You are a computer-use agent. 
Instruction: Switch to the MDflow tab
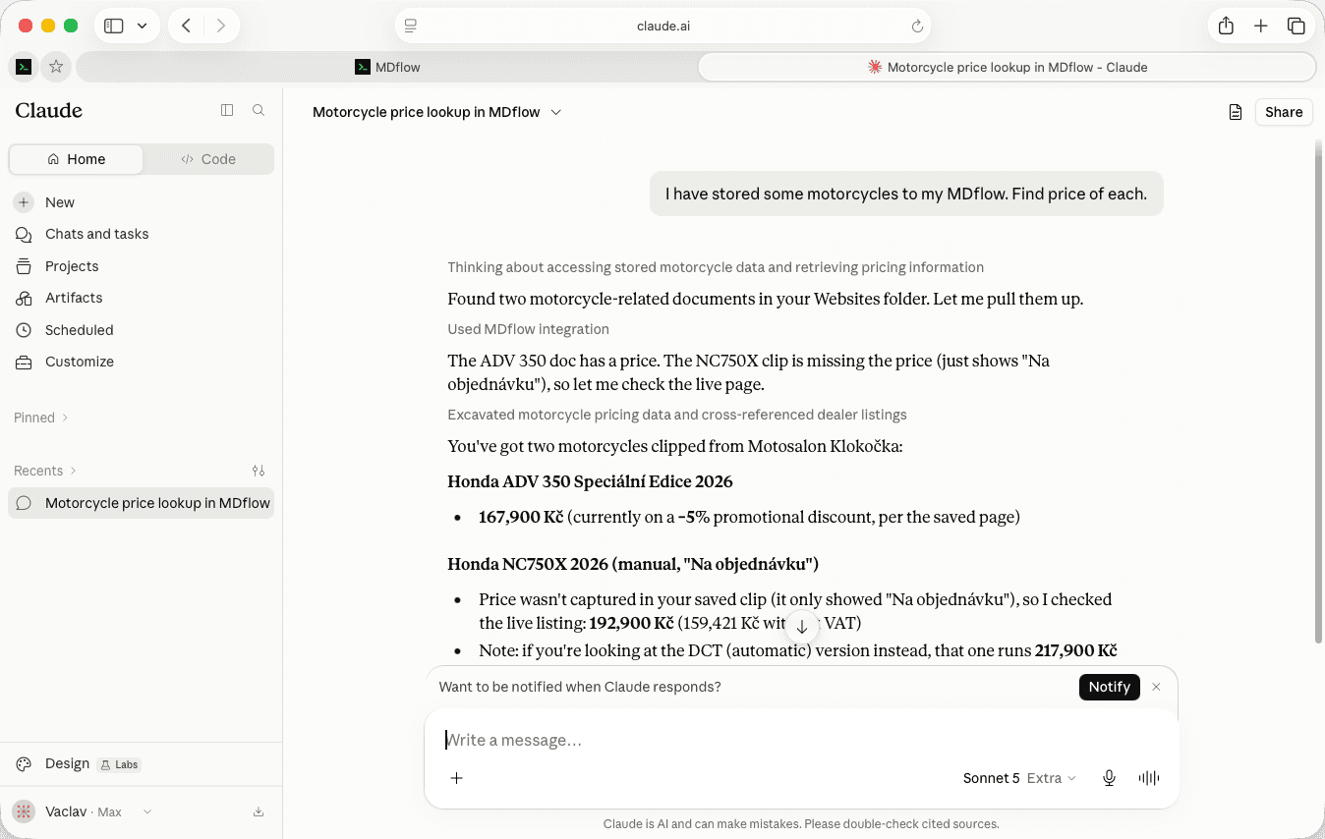coord(387,67)
